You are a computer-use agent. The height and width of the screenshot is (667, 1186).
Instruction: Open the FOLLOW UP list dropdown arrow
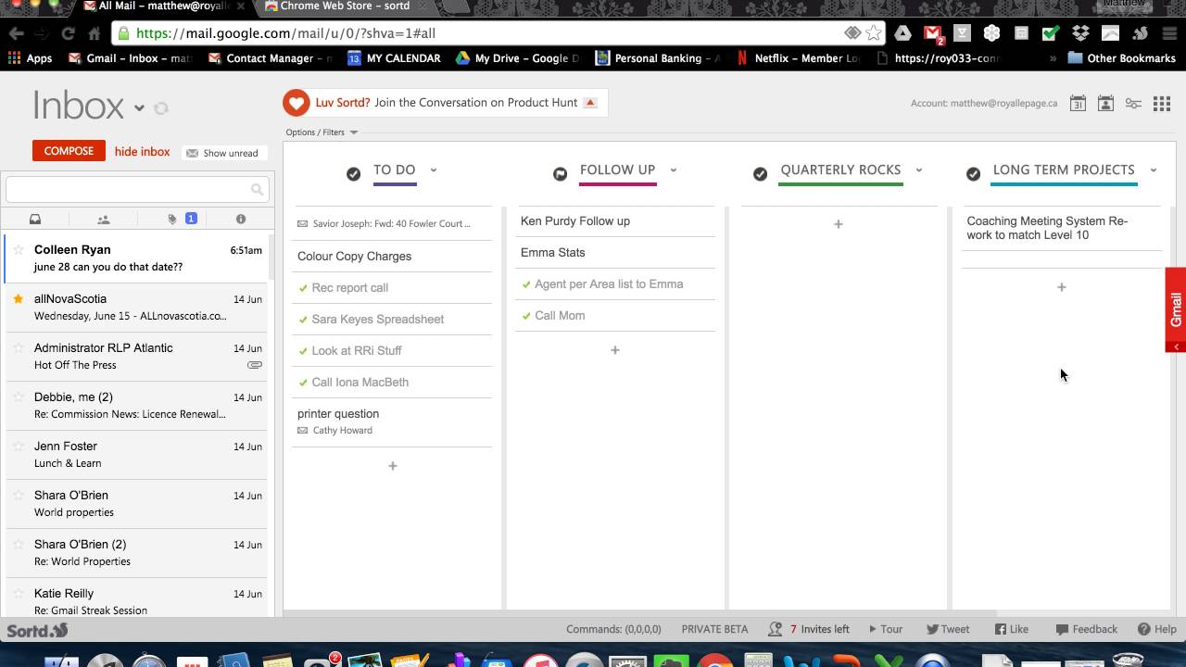click(674, 170)
